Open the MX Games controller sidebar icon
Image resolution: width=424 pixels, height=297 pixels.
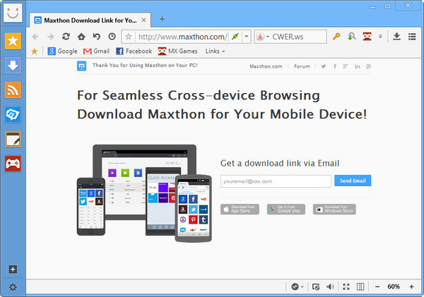(x=13, y=164)
